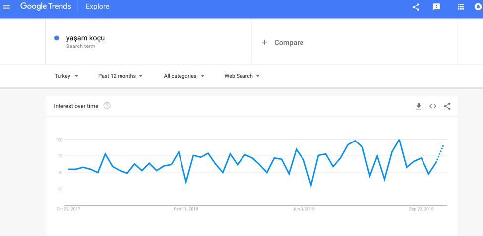Expand the Turkey region dropdown
This screenshot has height=236, width=483.
(x=66, y=76)
